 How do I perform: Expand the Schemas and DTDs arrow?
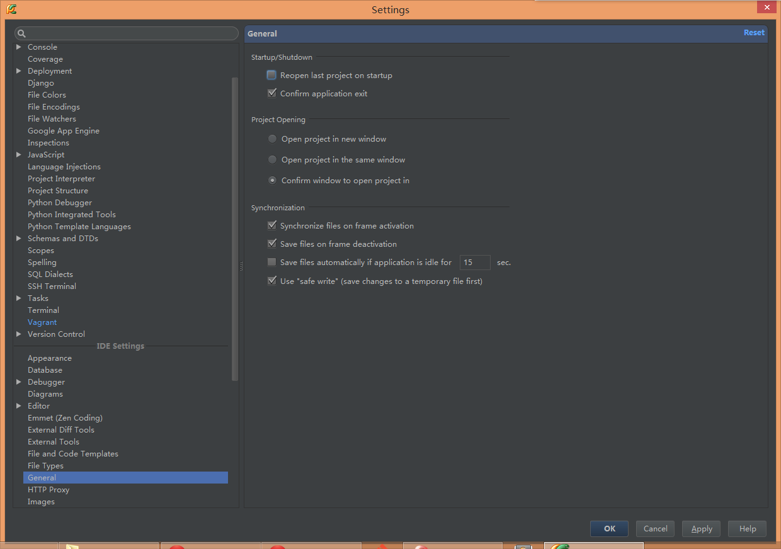point(19,239)
